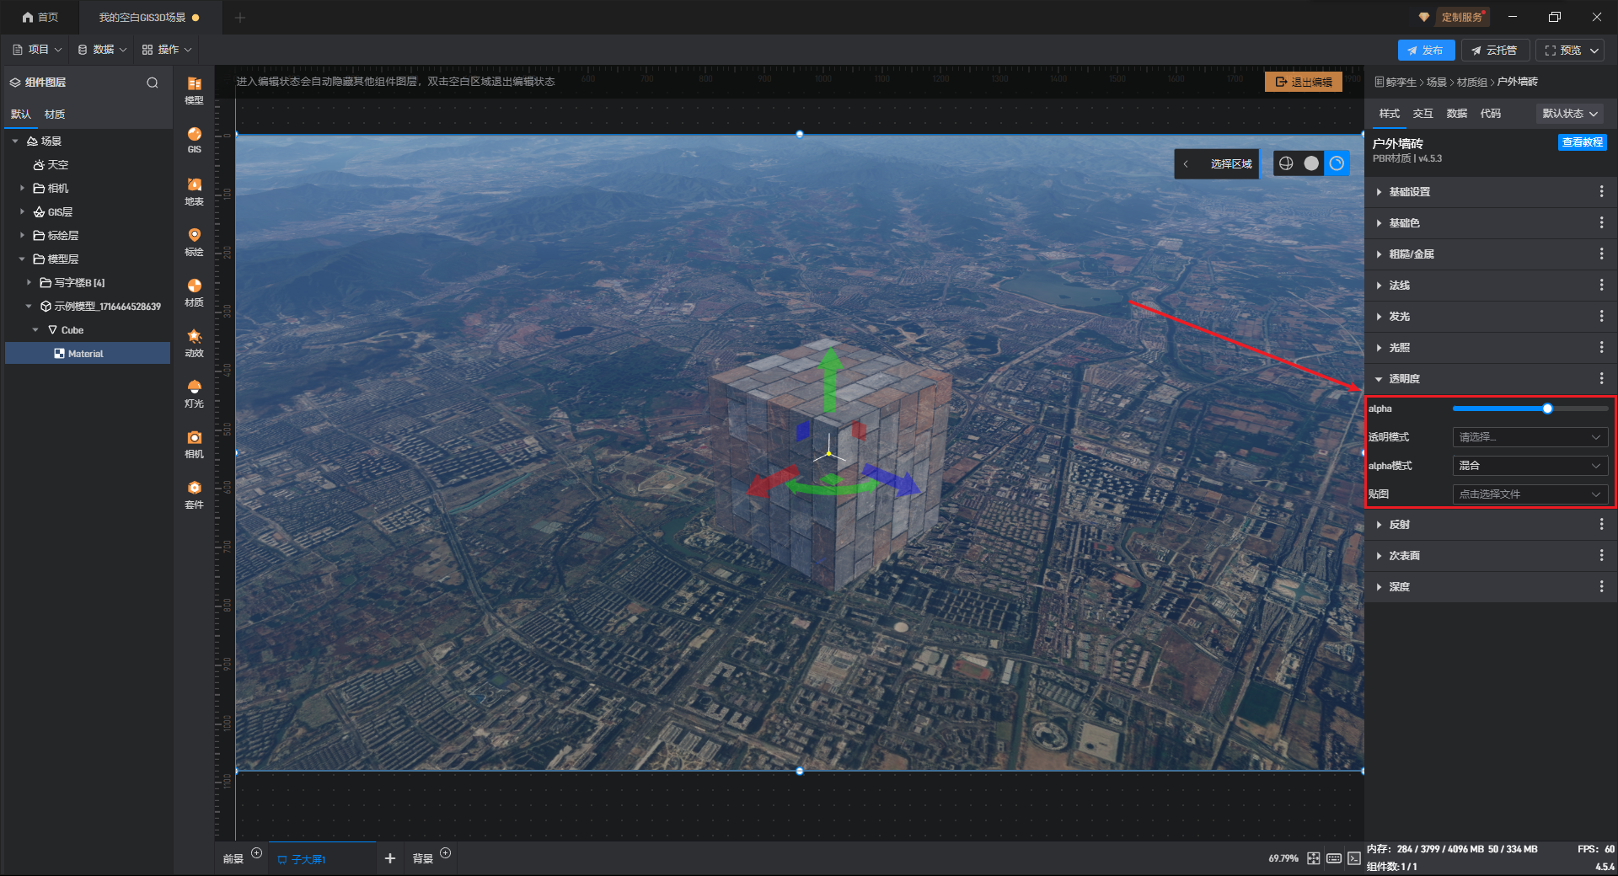Expand the 粗糙/金属 section

pyautogui.click(x=1379, y=254)
